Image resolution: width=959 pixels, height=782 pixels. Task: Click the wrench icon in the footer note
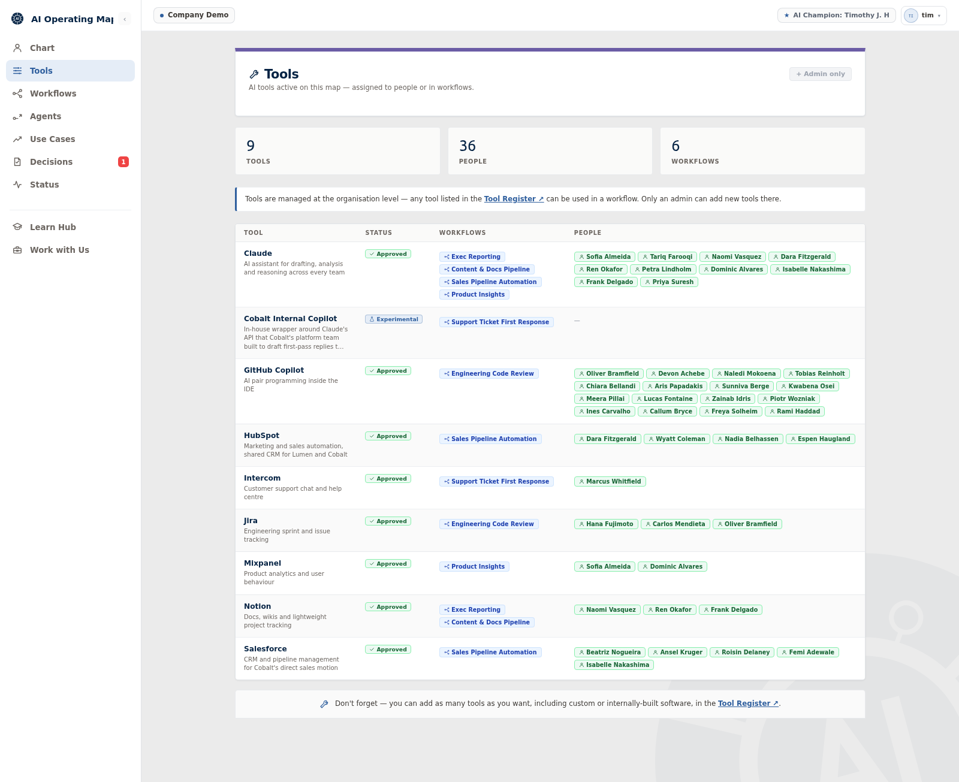[x=324, y=704]
